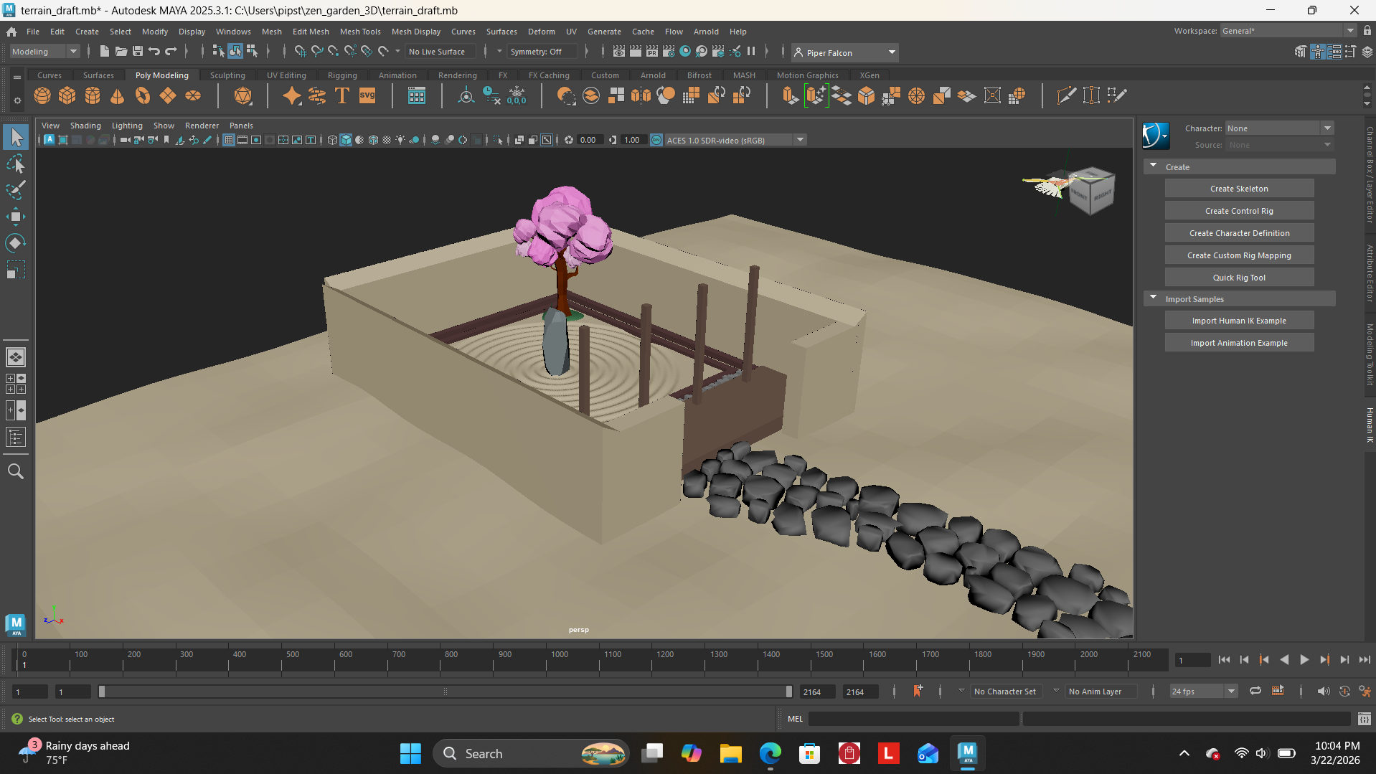
Task: Click the current frame input field
Action: [x=1193, y=660]
